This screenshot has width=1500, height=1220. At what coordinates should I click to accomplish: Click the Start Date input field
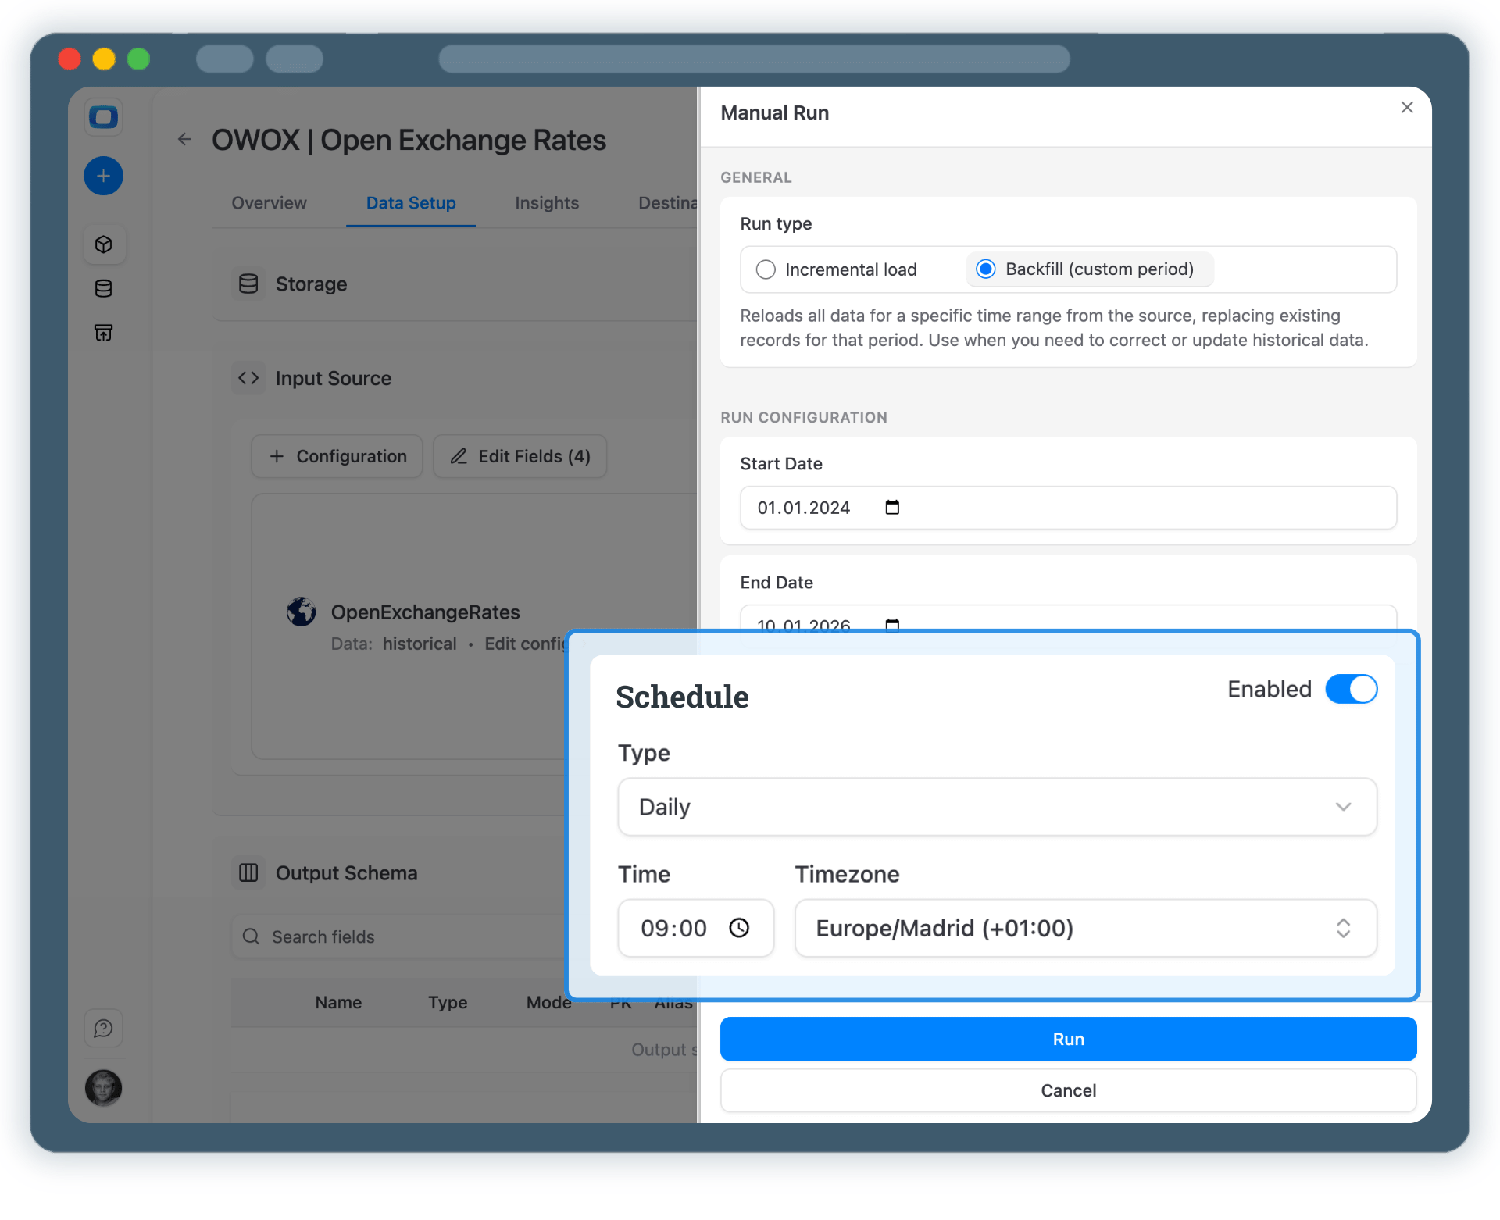click(812, 507)
